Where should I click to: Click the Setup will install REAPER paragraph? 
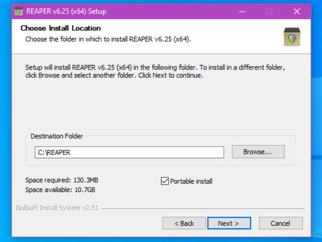155,71
